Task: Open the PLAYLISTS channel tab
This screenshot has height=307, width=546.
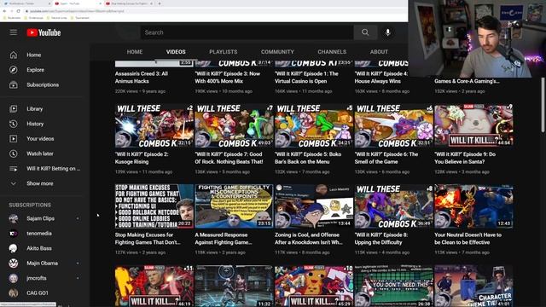Action: 224,52
